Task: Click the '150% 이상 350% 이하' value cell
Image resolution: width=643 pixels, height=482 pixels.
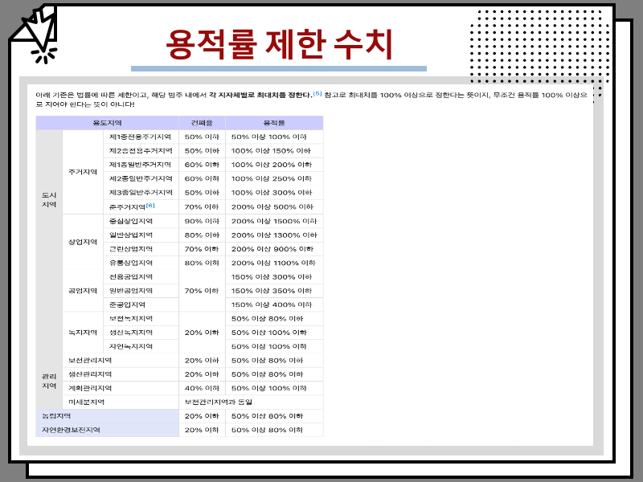Action: pos(274,291)
